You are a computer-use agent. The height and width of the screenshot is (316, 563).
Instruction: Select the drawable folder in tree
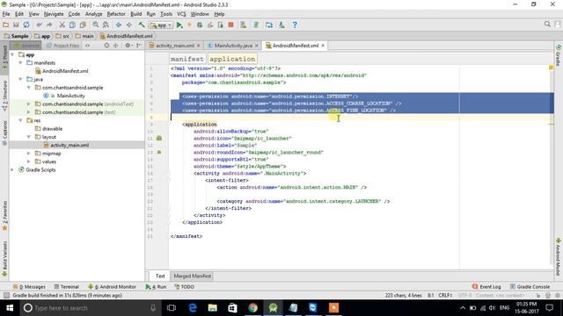pos(53,129)
